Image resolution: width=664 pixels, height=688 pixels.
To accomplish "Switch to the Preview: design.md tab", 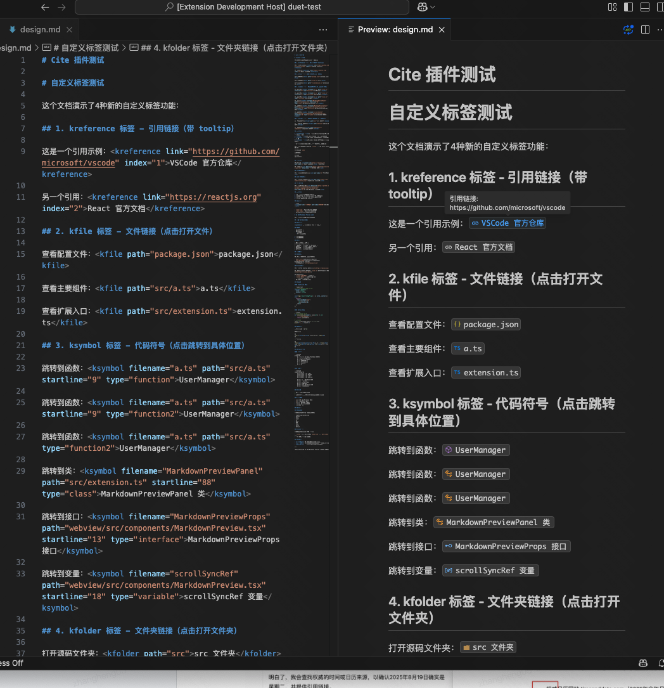I will (395, 29).
